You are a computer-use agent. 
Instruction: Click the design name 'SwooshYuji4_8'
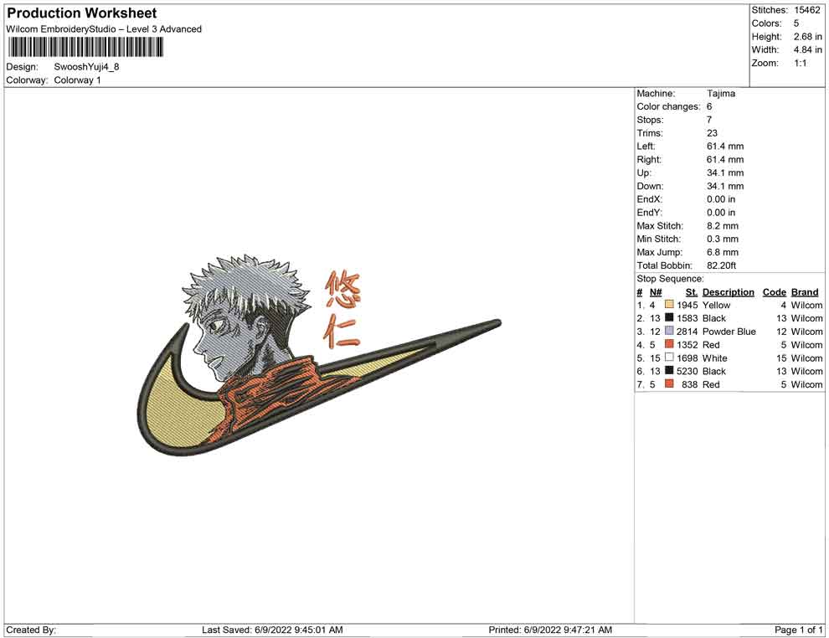[87, 67]
